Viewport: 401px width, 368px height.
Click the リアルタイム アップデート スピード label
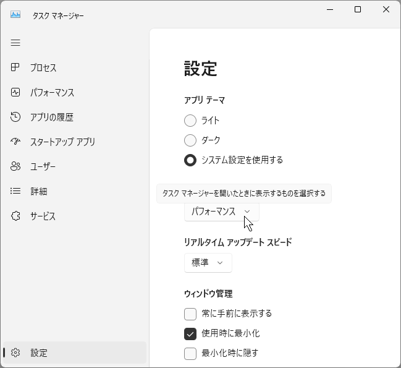click(238, 242)
